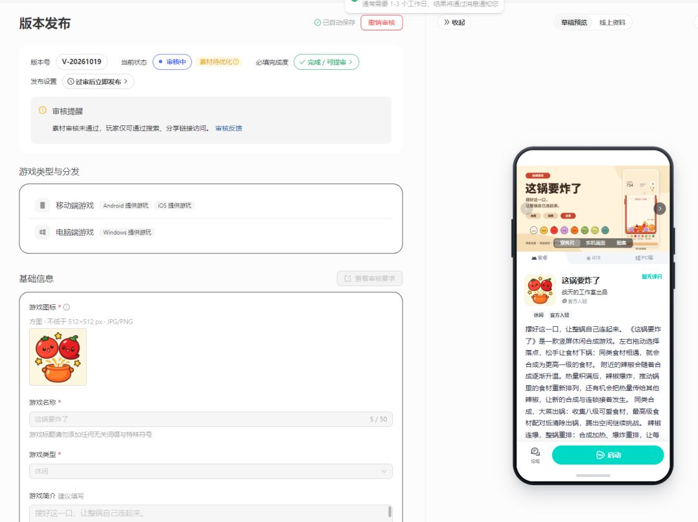Switch to the 线上资料 tab
This screenshot has width=698, height=522.
612,22
